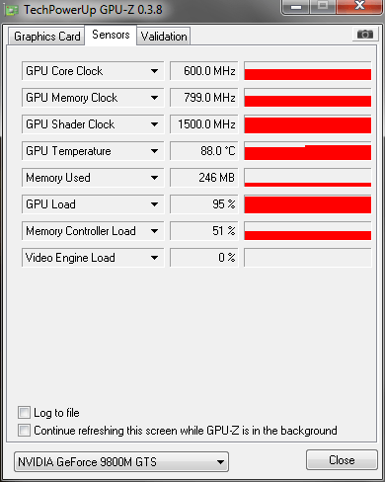Expand the GPU Temperature dropdown arrow
Viewport: 385px width, 482px height.
[154, 151]
